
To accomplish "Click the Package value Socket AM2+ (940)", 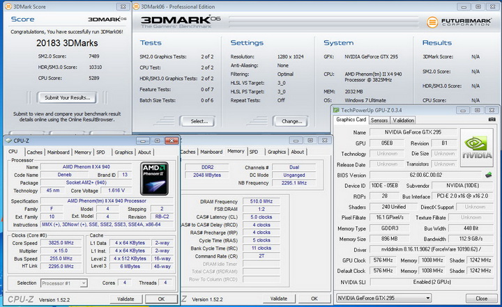I will click(86, 182).
